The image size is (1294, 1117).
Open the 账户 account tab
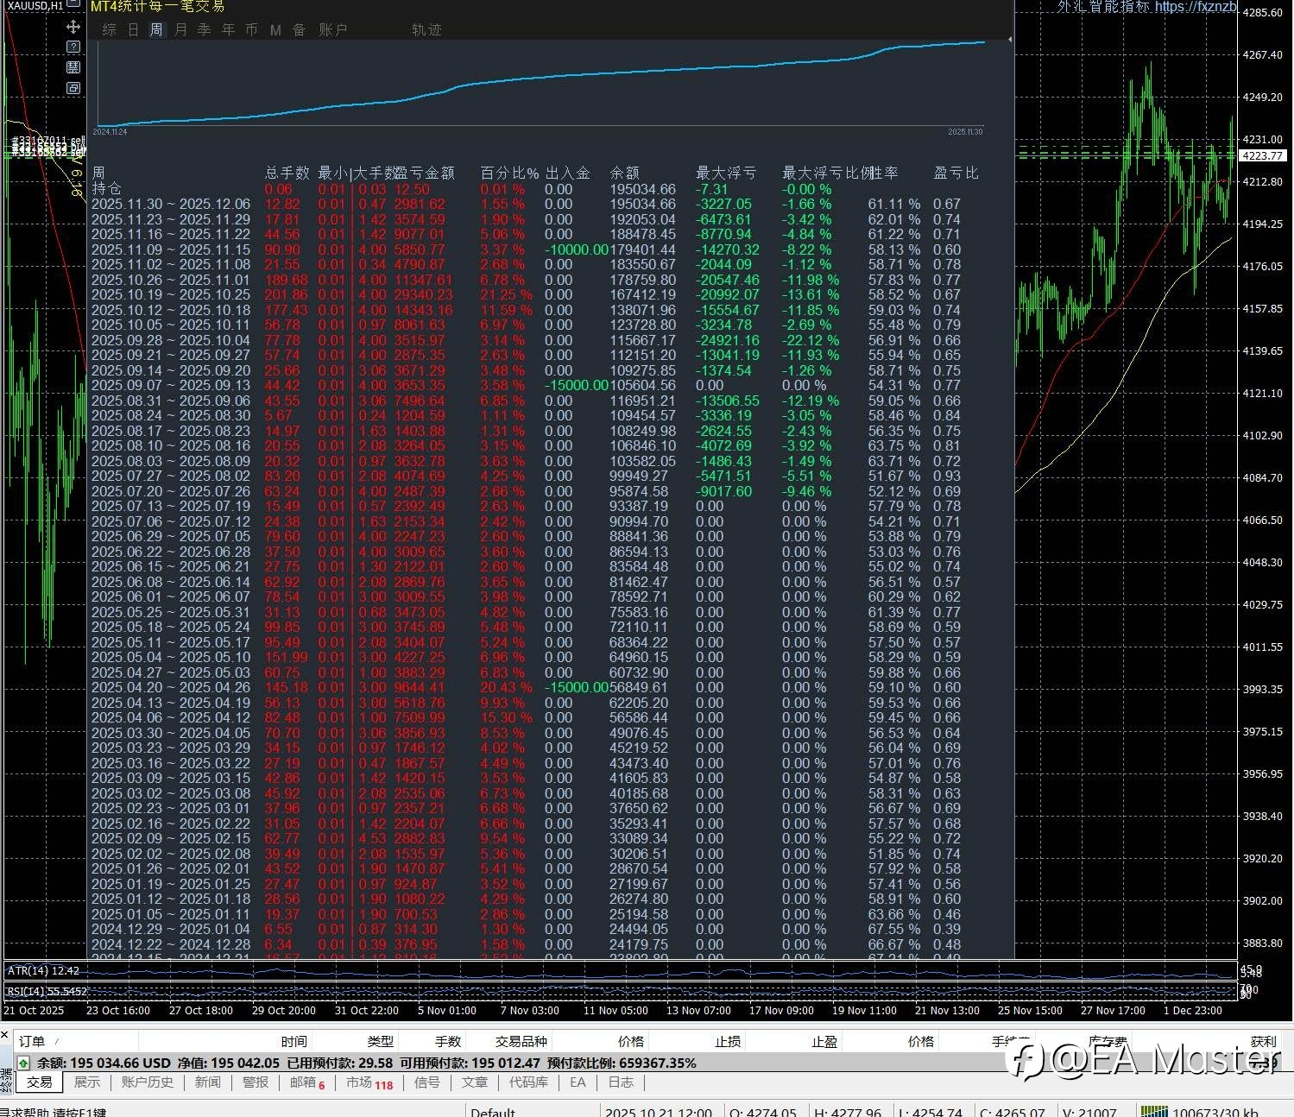tap(333, 30)
